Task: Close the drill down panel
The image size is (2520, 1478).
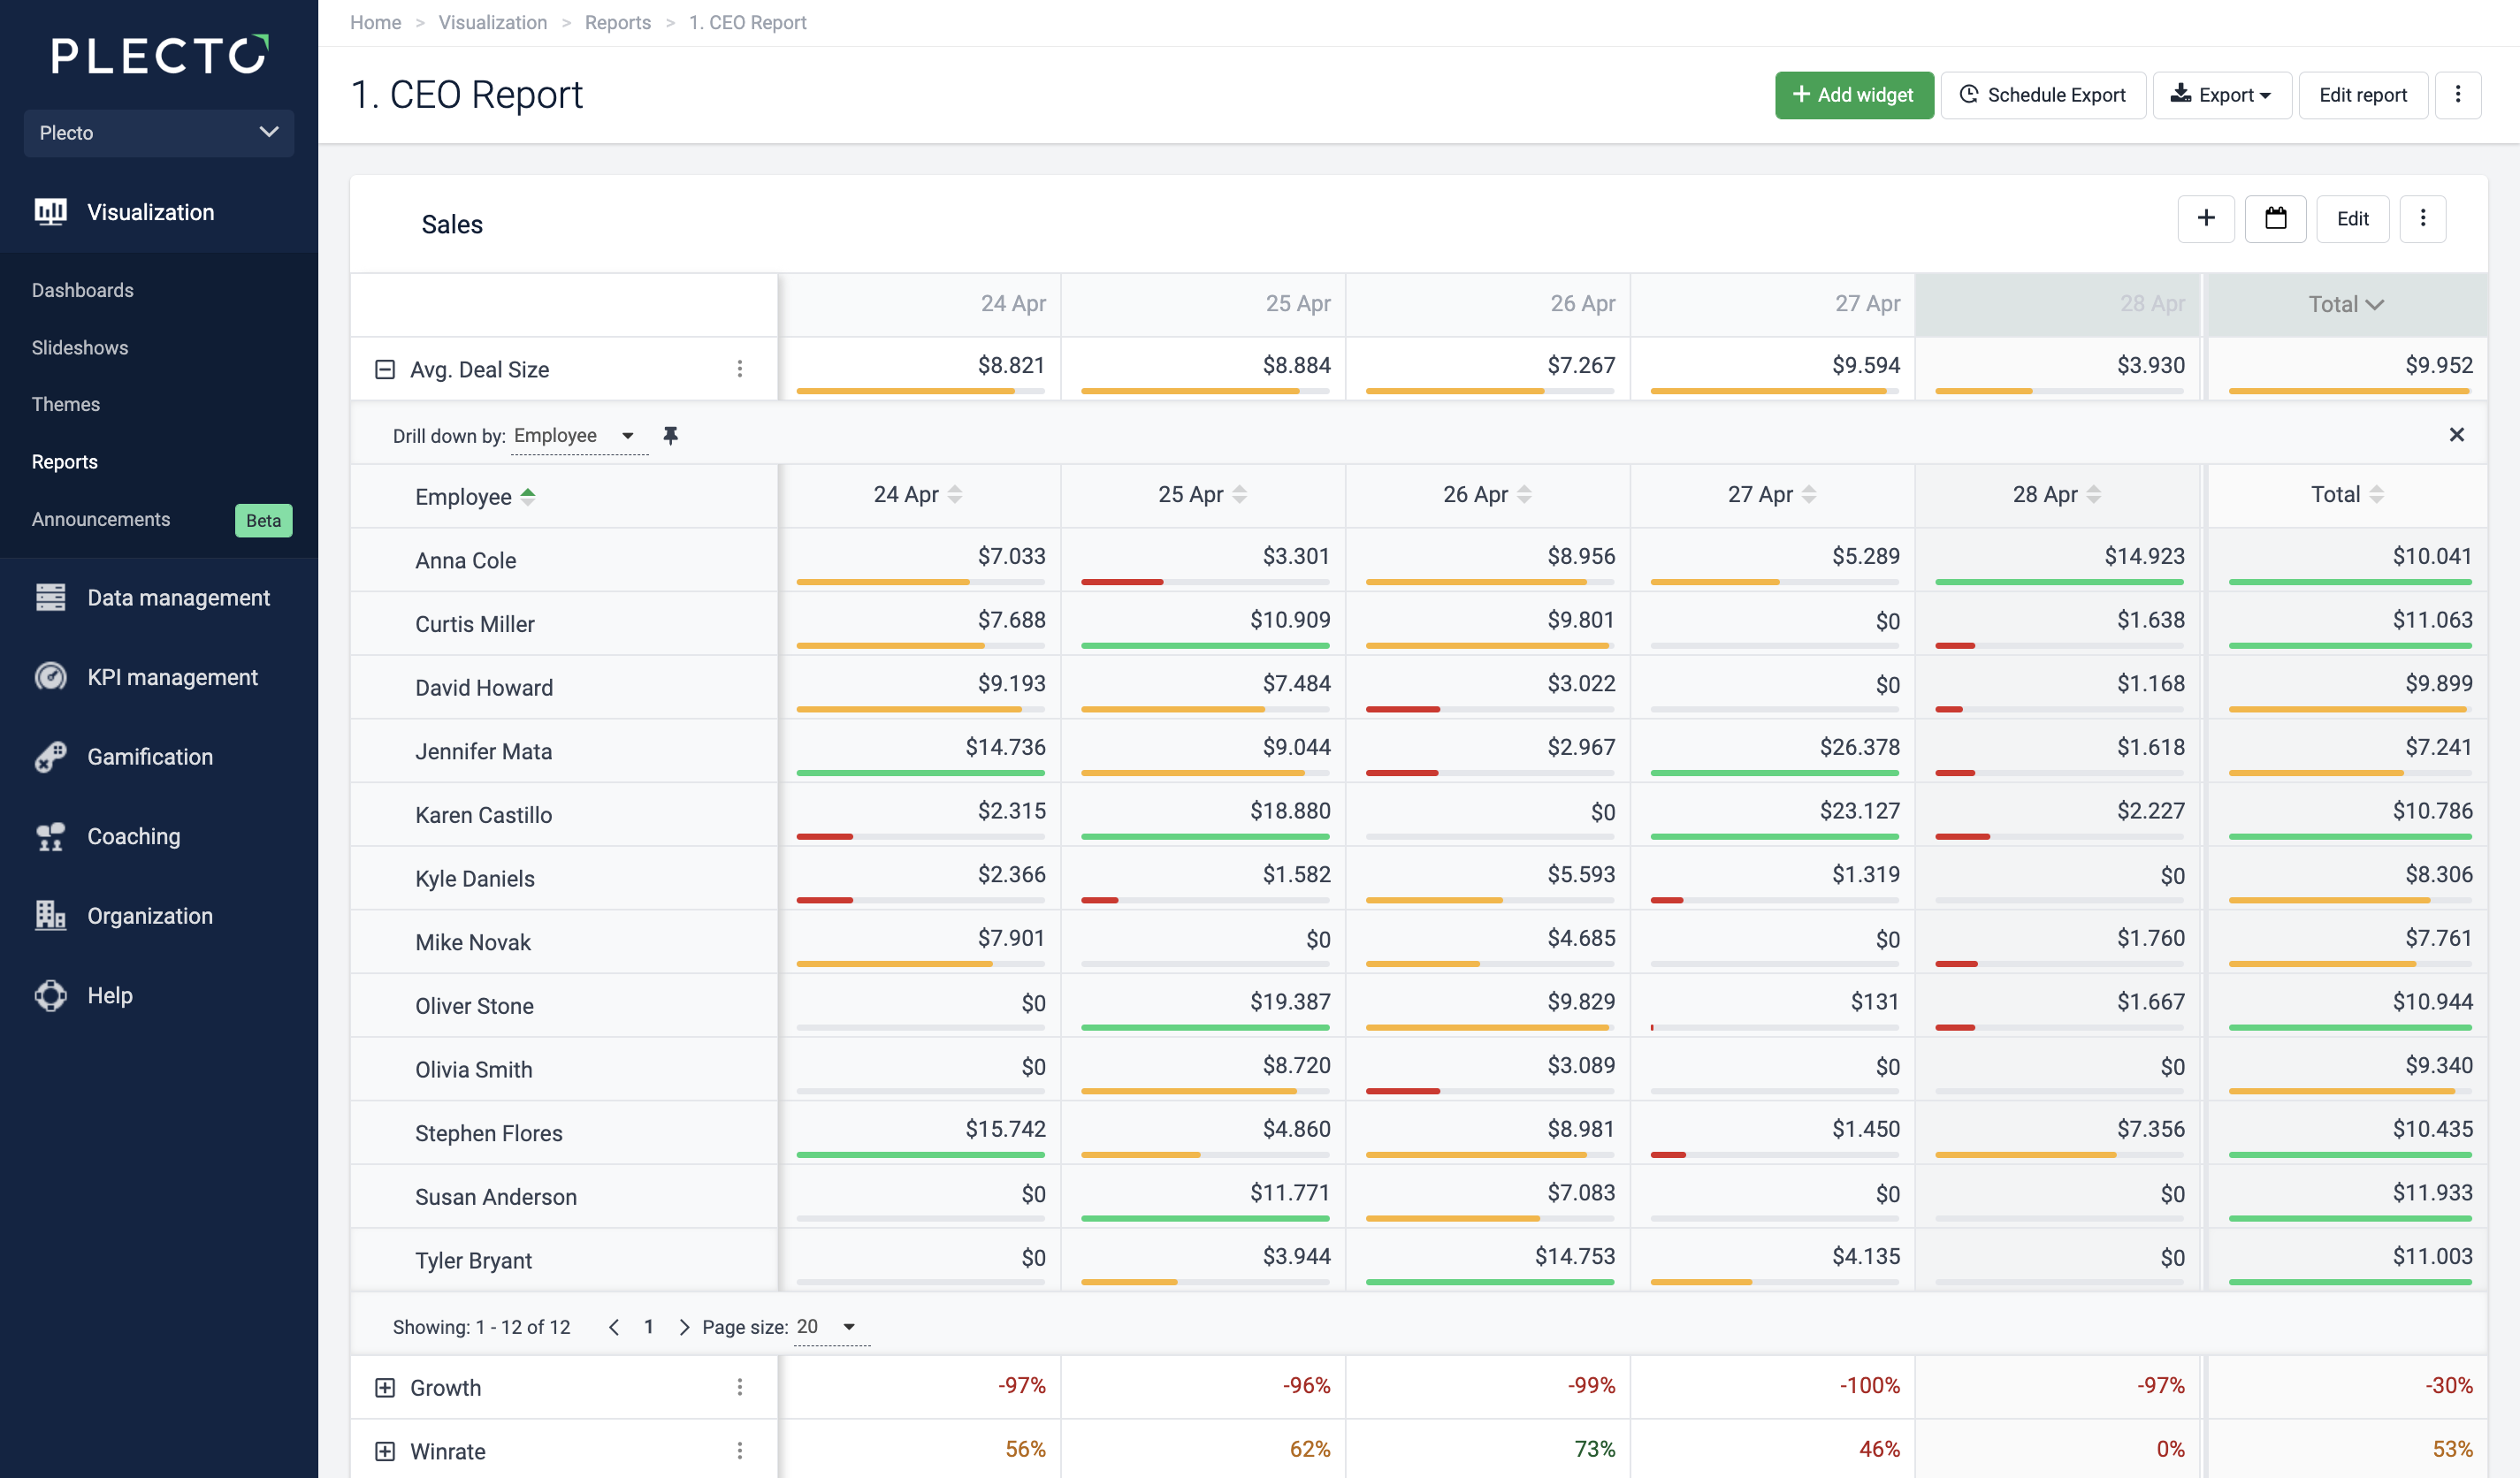Action: tap(2456, 435)
